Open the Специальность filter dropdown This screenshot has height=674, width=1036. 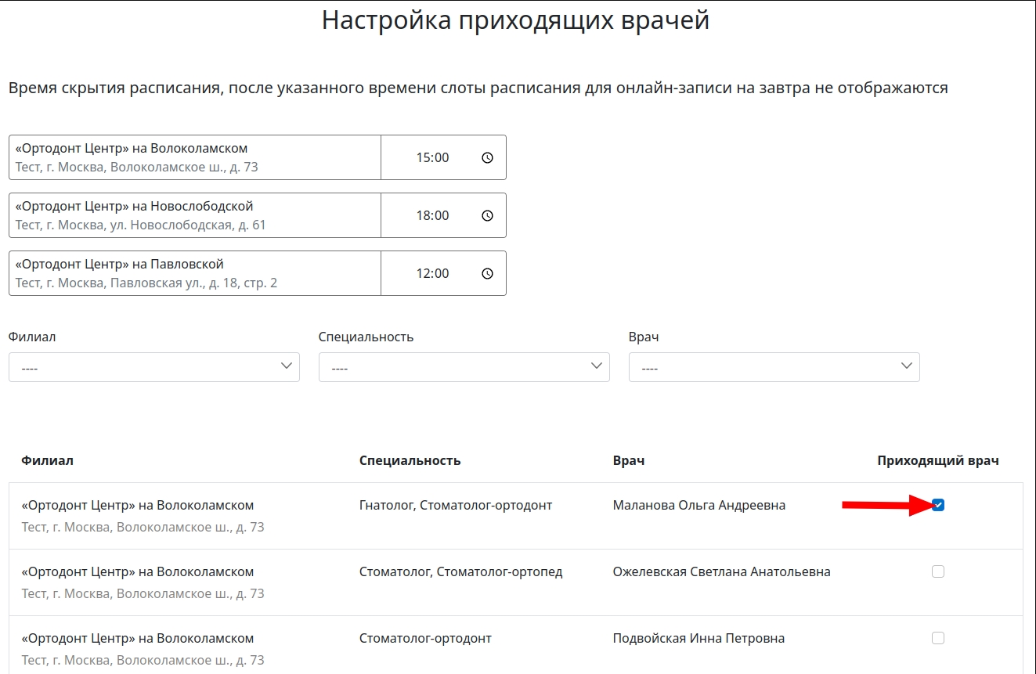coord(464,367)
